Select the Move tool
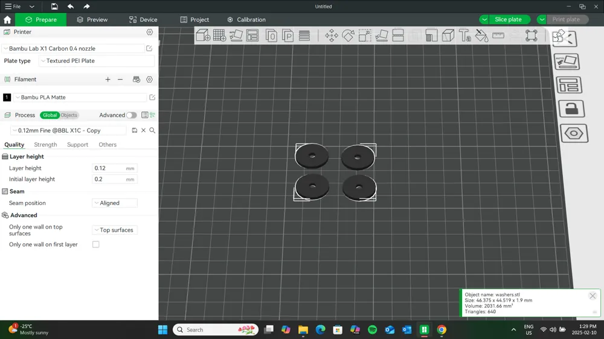604x339 pixels. (331, 36)
